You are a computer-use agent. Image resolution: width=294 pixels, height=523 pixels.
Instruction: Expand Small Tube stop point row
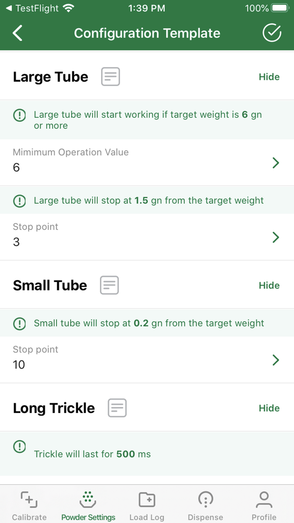point(276,360)
